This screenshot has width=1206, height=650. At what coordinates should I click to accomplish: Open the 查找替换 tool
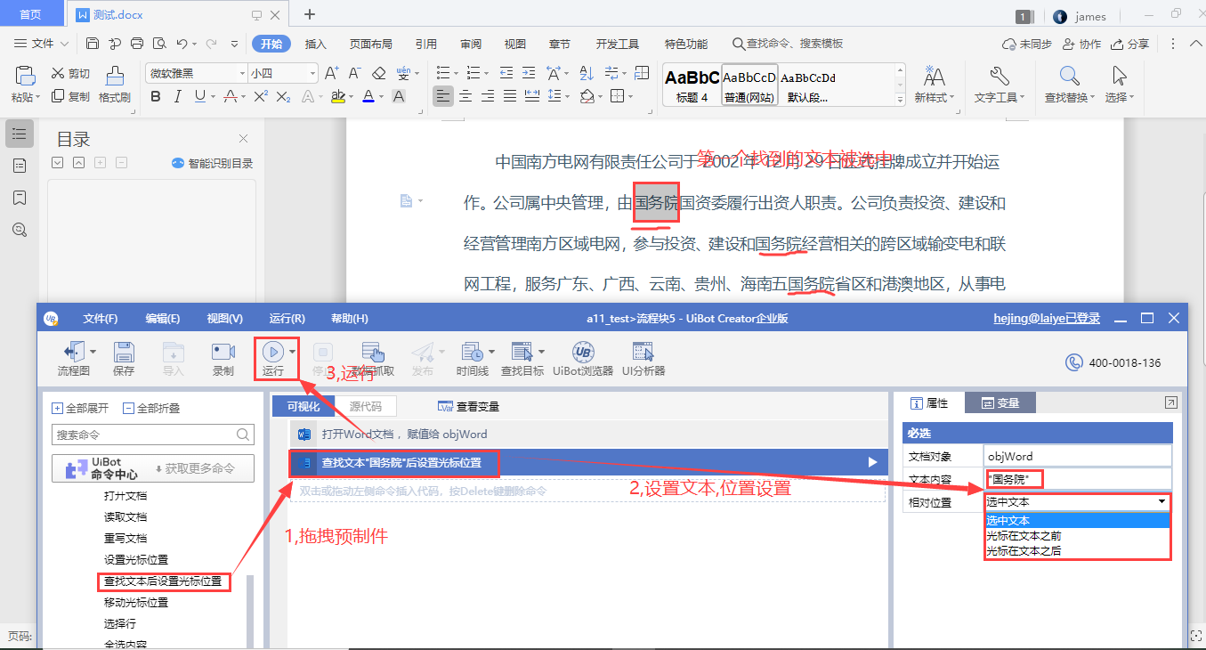(x=1070, y=85)
